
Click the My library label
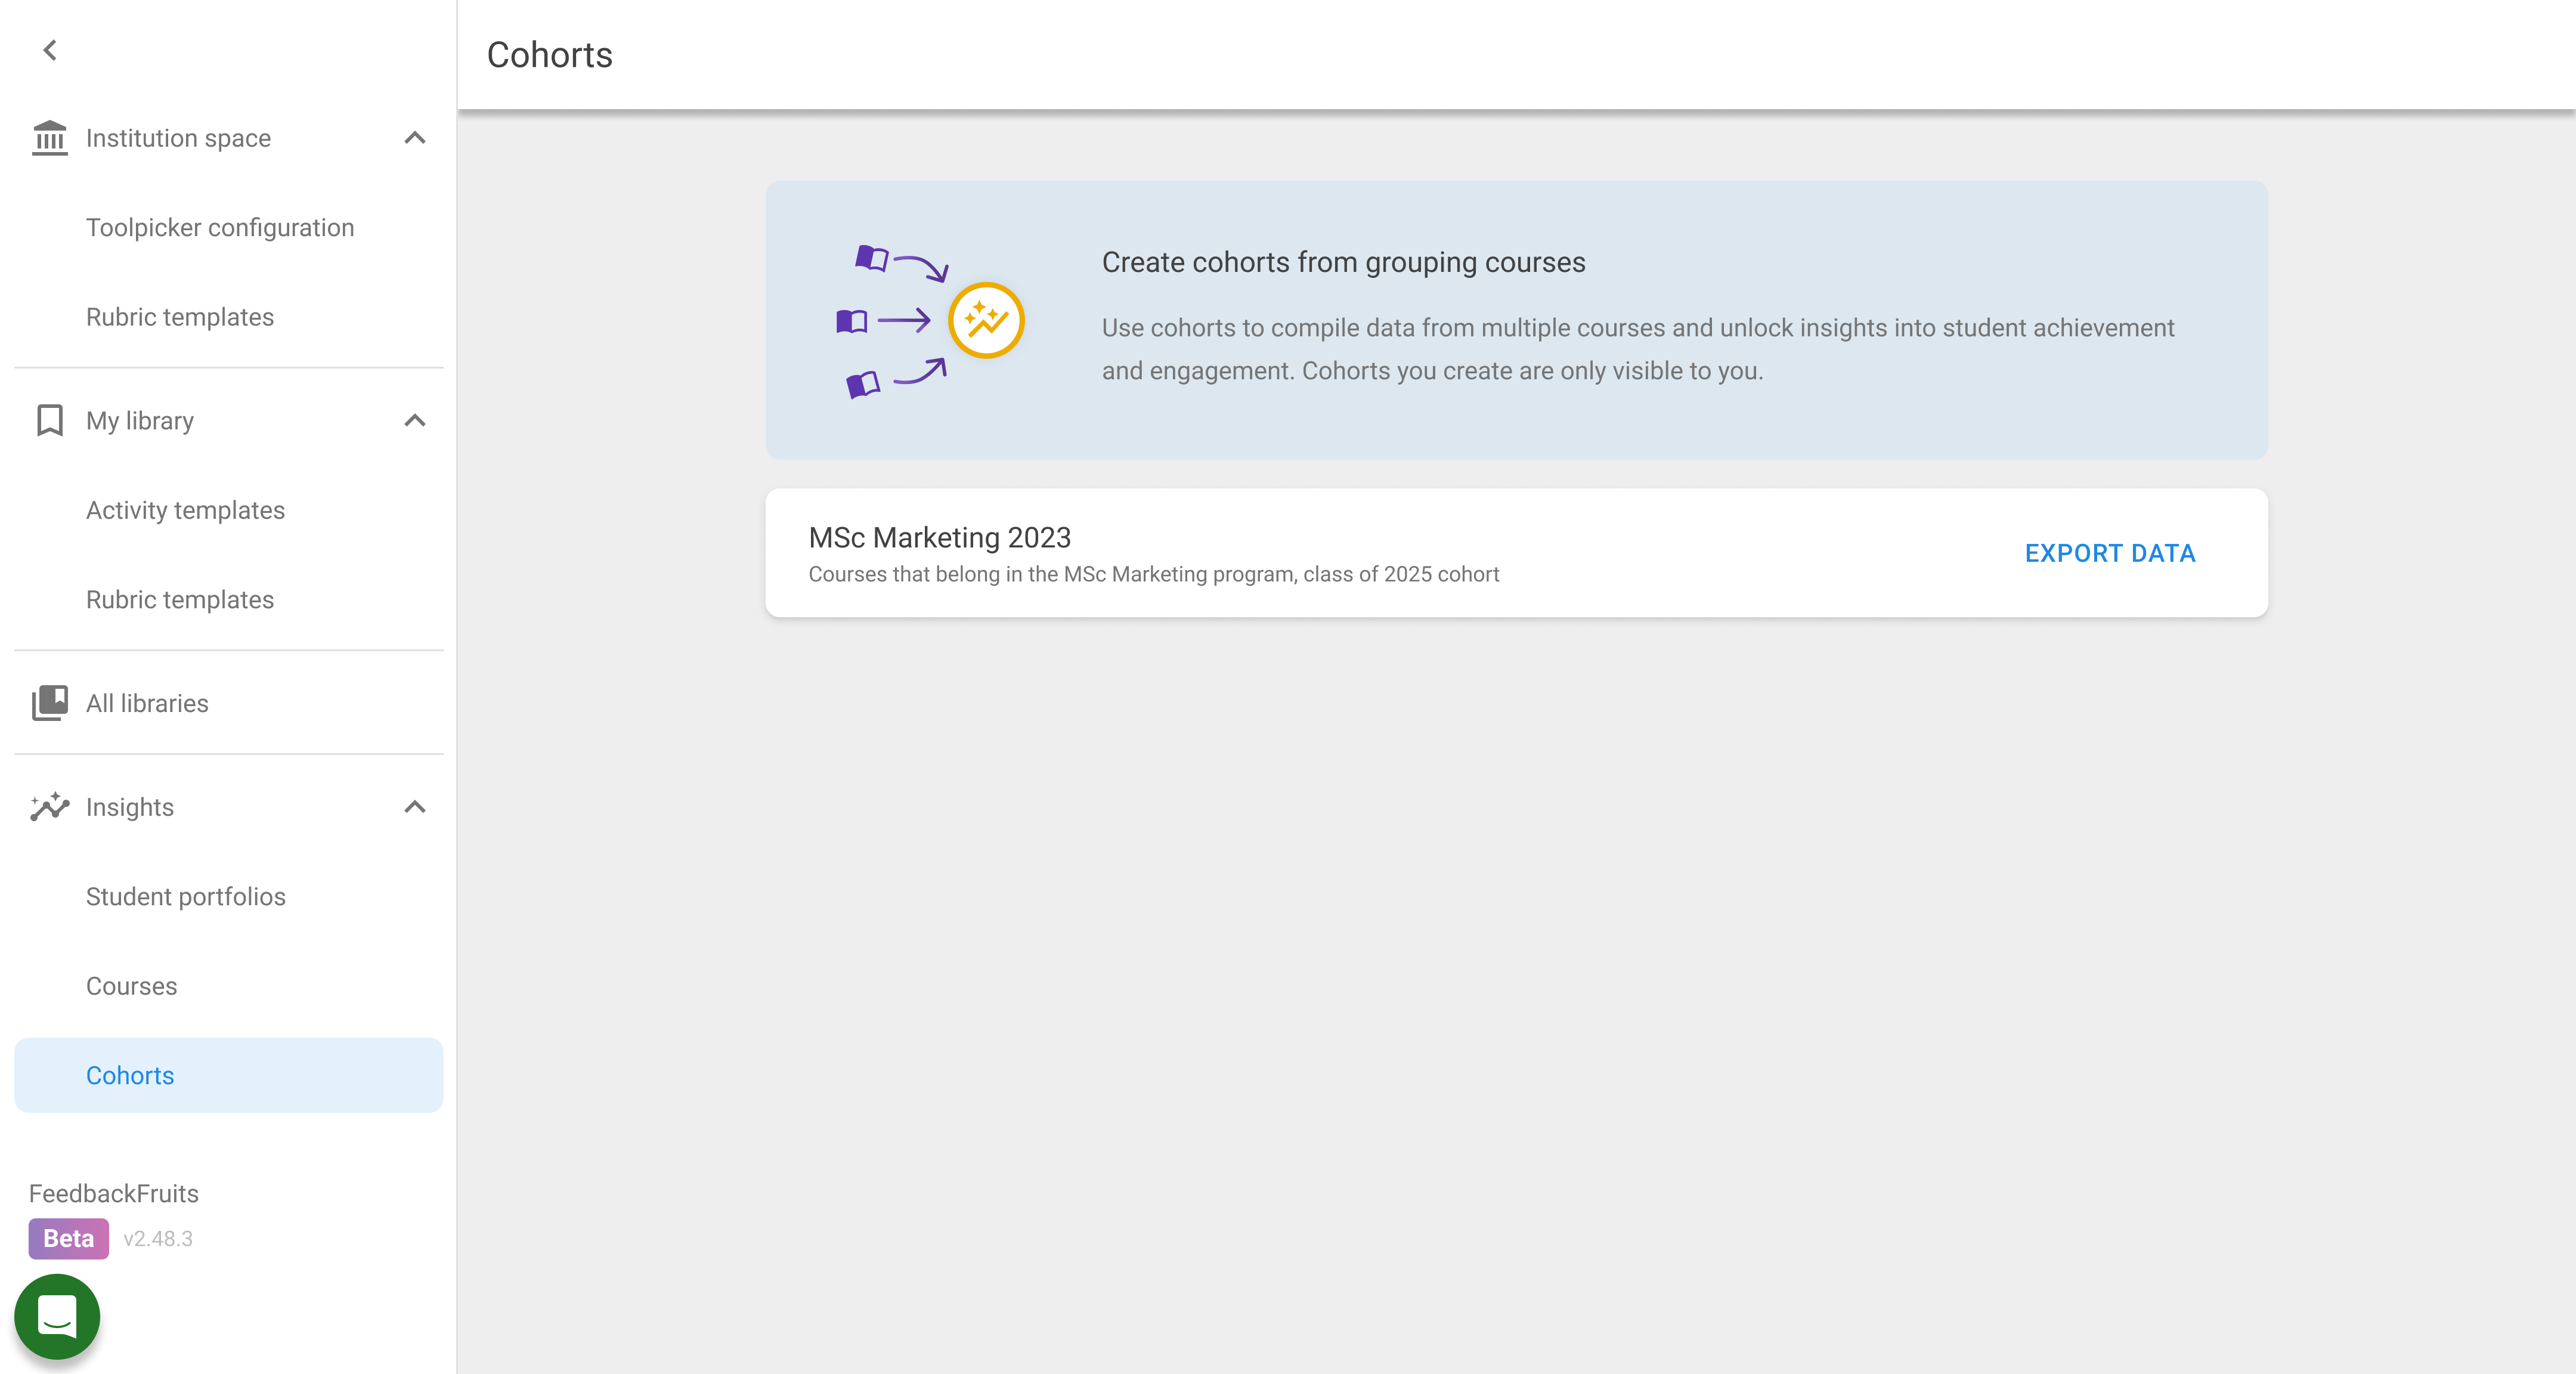coord(140,421)
